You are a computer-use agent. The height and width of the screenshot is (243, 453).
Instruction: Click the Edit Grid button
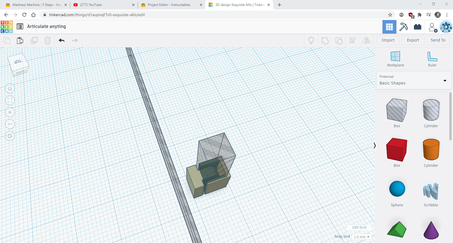[x=359, y=227]
